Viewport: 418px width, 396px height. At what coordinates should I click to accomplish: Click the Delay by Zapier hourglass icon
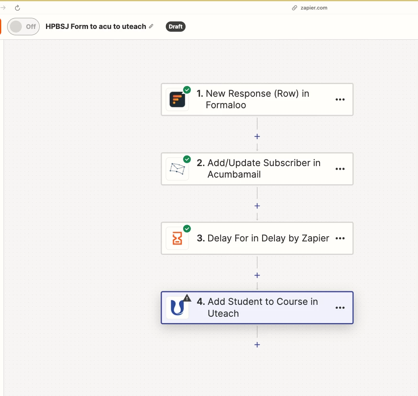tap(177, 238)
